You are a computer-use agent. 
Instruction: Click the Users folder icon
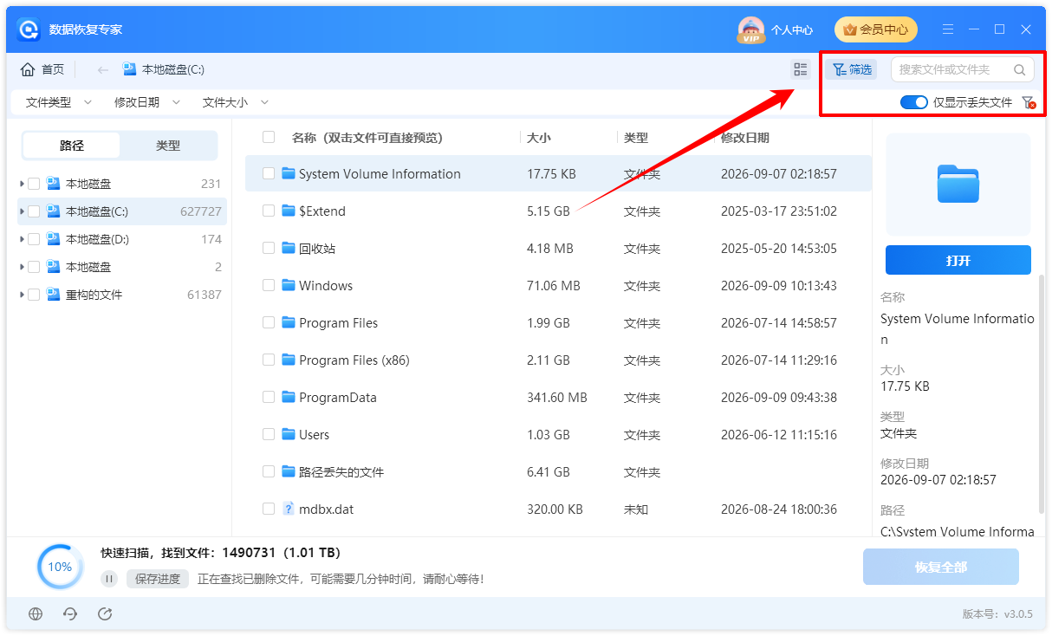[289, 434]
